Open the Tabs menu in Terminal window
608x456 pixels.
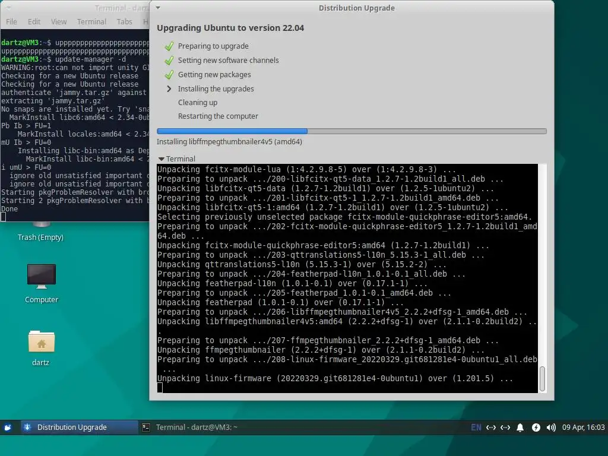pyautogui.click(x=125, y=22)
